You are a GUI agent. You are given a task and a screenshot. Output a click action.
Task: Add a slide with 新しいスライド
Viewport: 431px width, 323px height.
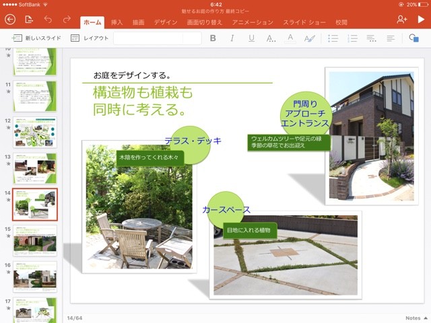click(x=35, y=38)
